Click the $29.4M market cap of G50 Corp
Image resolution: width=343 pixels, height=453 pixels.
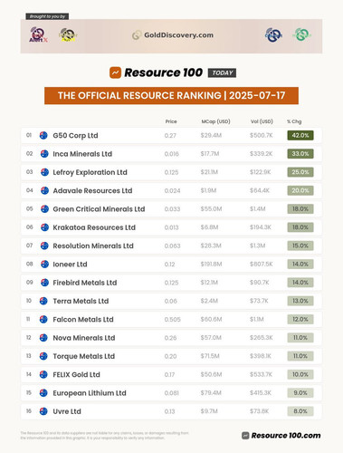point(211,135)
